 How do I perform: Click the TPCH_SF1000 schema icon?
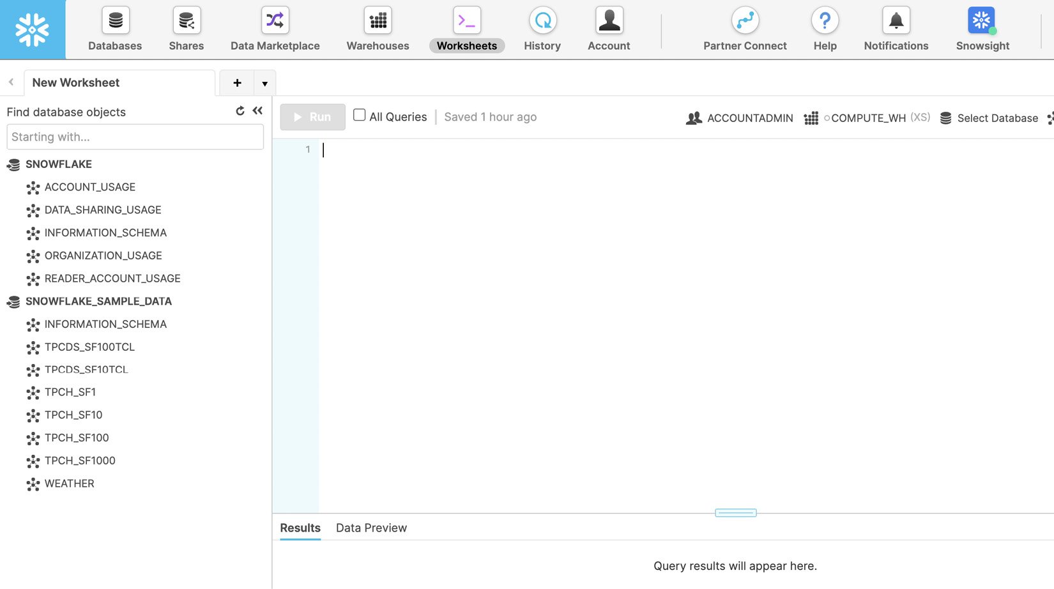[33, 461]
